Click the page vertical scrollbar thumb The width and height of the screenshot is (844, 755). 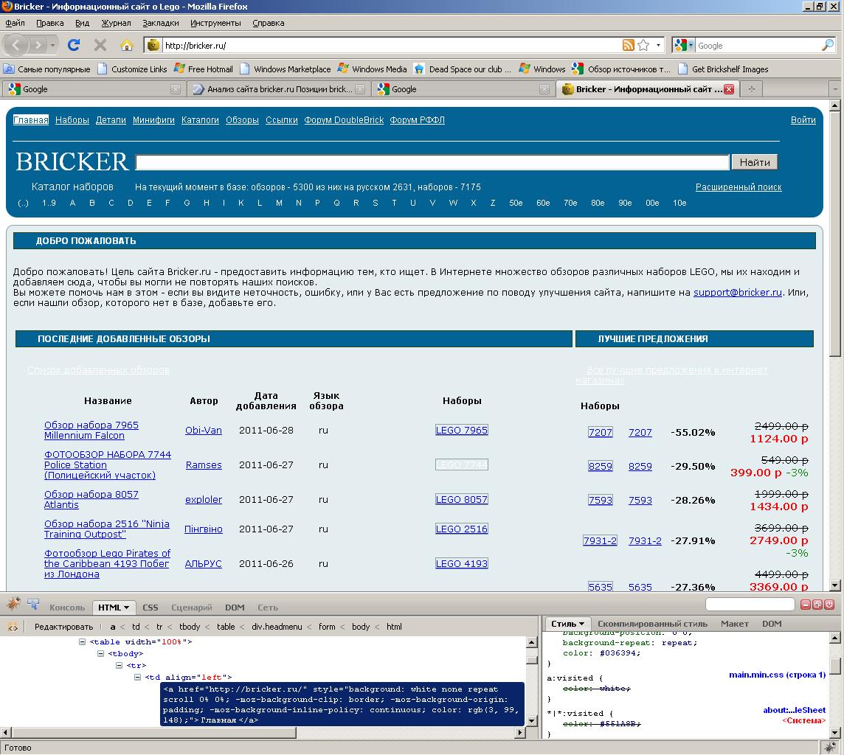coord(835,234)
